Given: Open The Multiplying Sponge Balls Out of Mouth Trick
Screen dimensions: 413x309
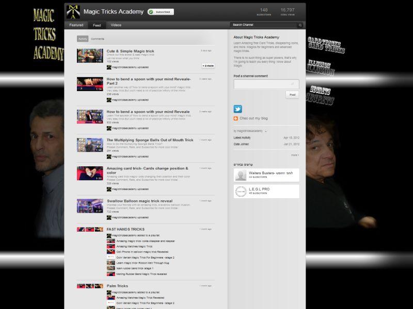Looking at the screenshot, I should [150, 140].
